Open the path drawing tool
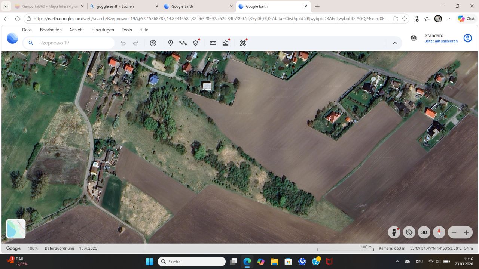The image size is (479, 269). point(183,43)
